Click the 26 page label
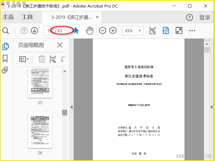 pyautogui.click(x=40, y=153)
